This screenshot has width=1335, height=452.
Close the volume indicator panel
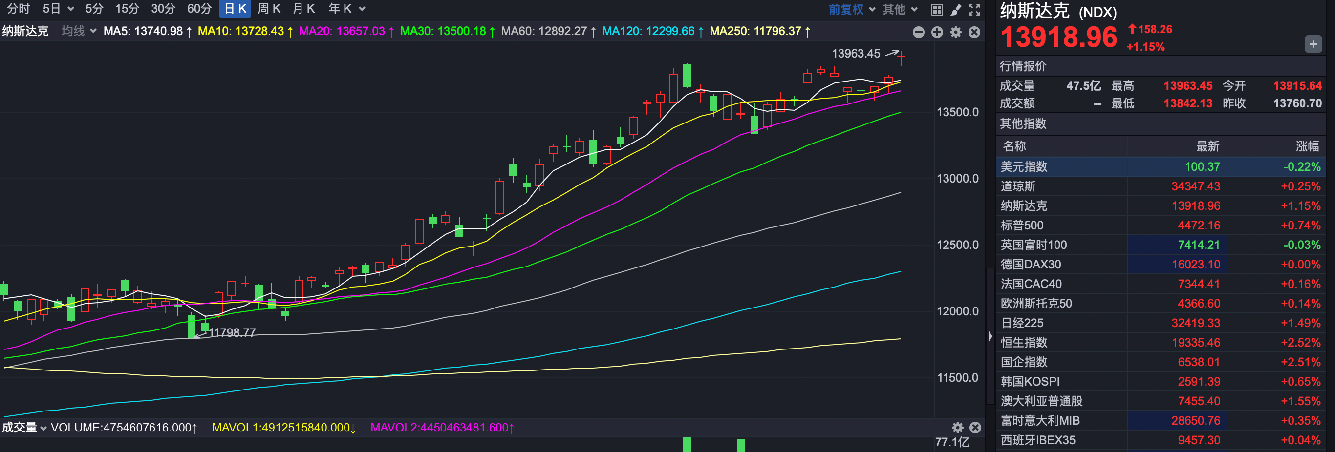pos(975,427)
